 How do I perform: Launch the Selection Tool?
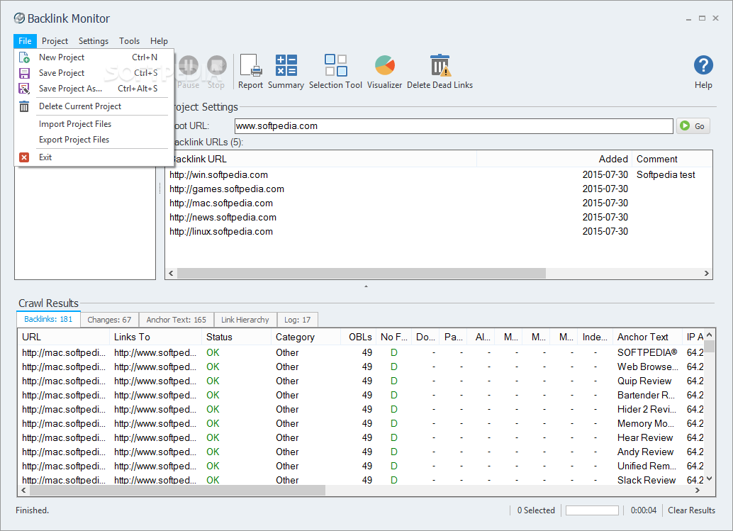tap(335, 72)
